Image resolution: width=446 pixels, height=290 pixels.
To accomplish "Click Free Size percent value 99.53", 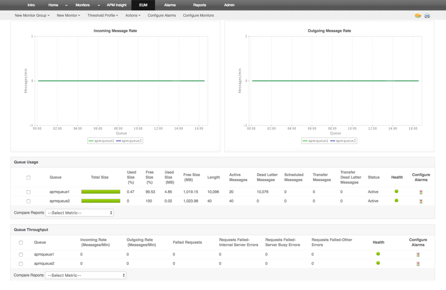I will [150, 192].
